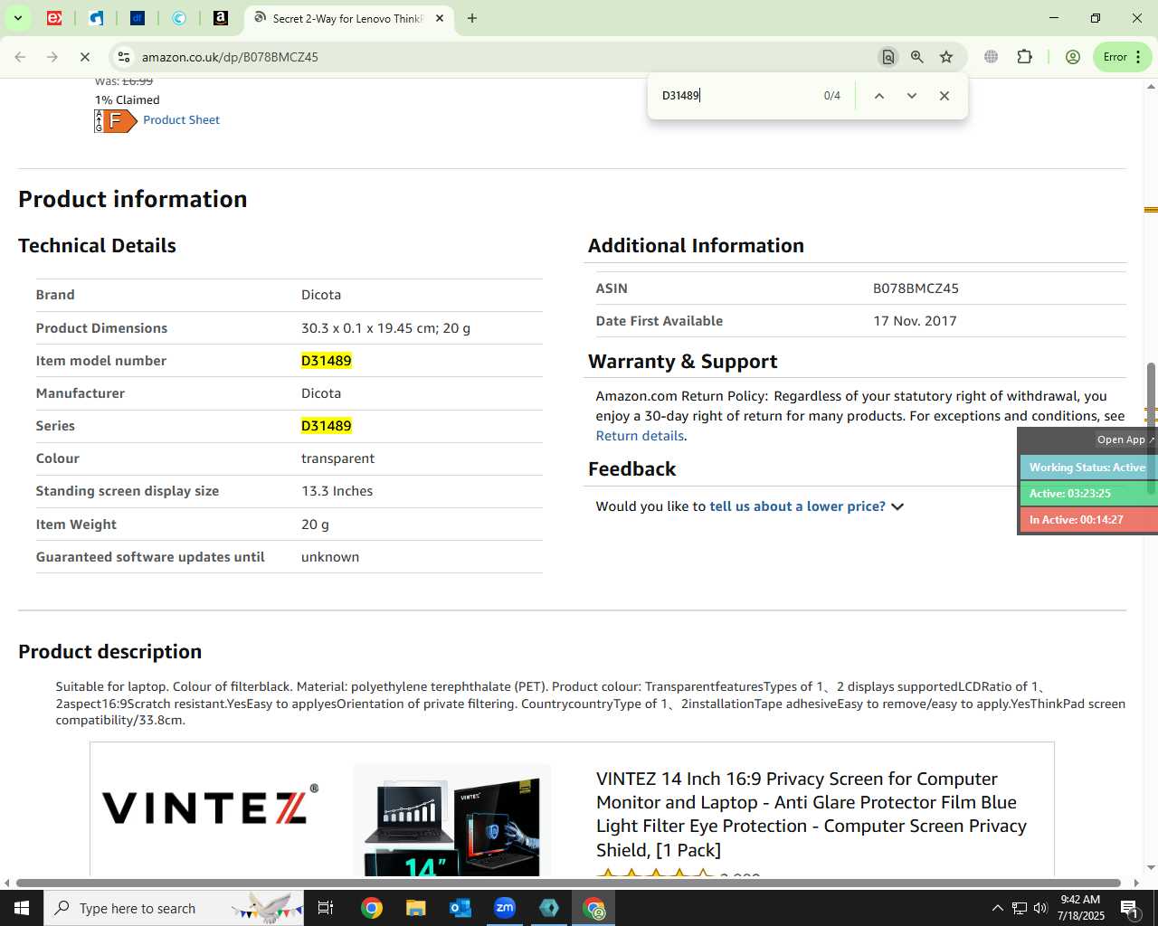Viewport: 1158px width, 926px height.
Task: Open the Extensions puzzle icon
Action: 1024,57
